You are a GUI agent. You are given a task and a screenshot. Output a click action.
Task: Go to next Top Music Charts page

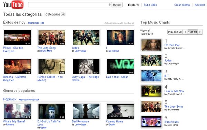point(200,32)
